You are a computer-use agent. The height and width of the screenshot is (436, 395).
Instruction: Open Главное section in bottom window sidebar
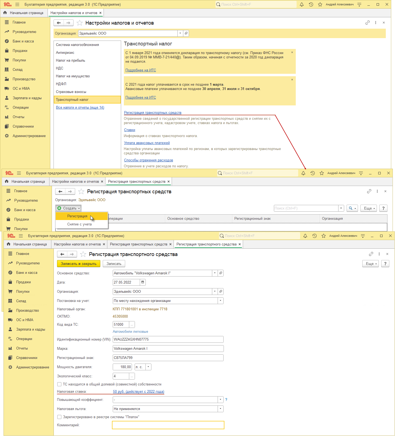coord(22,254)
